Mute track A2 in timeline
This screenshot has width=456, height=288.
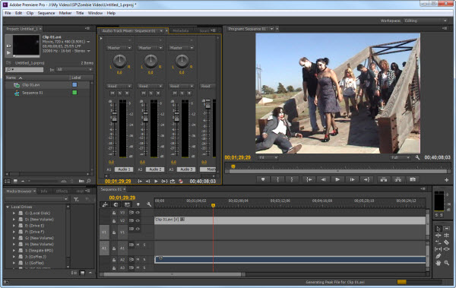click(x=138, y=259)
